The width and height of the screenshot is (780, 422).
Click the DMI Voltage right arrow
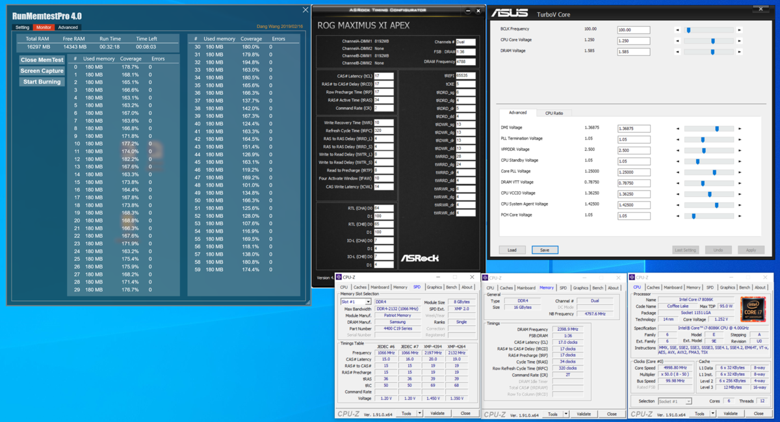pyautogui.click(x=739, y=129)
